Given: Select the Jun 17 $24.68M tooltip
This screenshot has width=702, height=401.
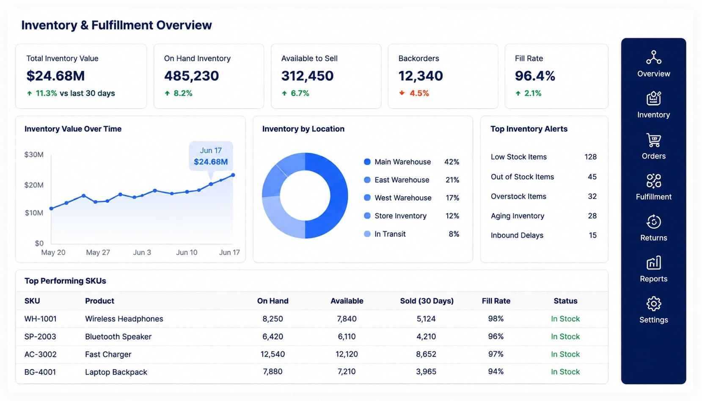Looking at the screenshot, I should [211, 156].
